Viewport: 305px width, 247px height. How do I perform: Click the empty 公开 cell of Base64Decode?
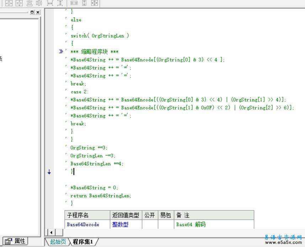[x=150, y=225]
